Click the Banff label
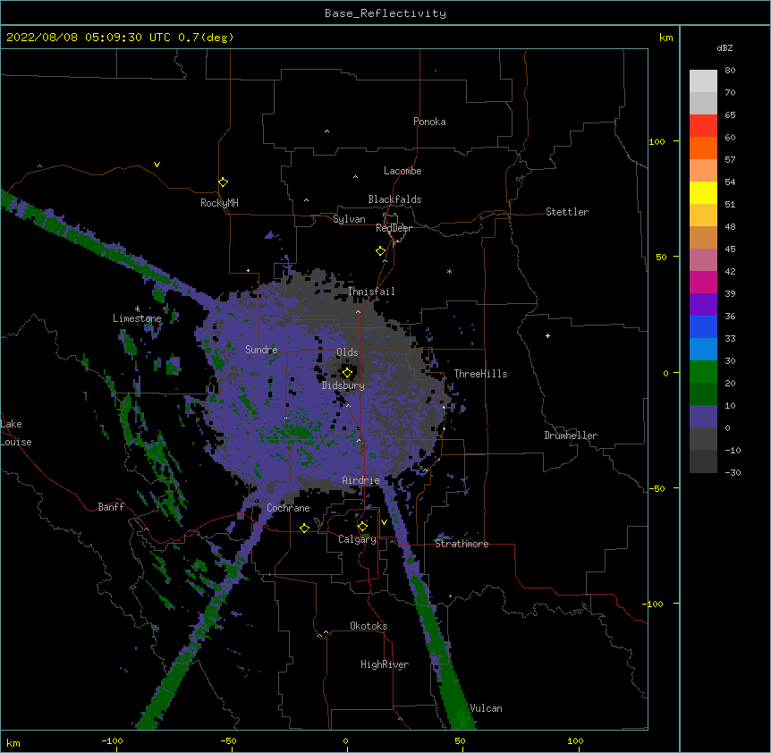 tap(111, 507)
